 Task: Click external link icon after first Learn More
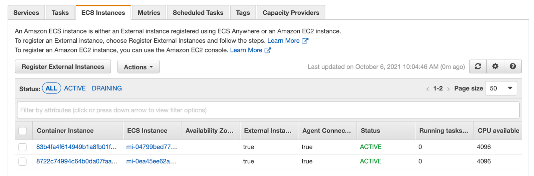(x=305, y=41)
